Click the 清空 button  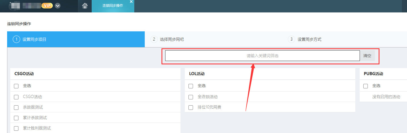(x=367, y=56)
